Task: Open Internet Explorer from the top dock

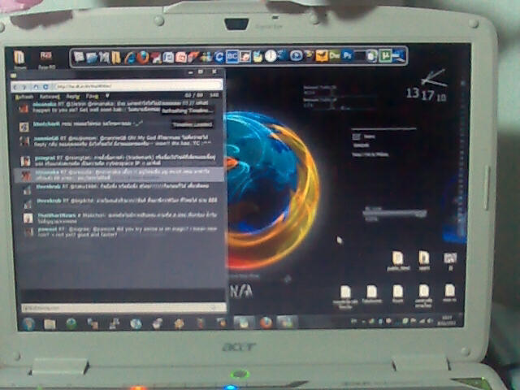Action: click(130, 58)
